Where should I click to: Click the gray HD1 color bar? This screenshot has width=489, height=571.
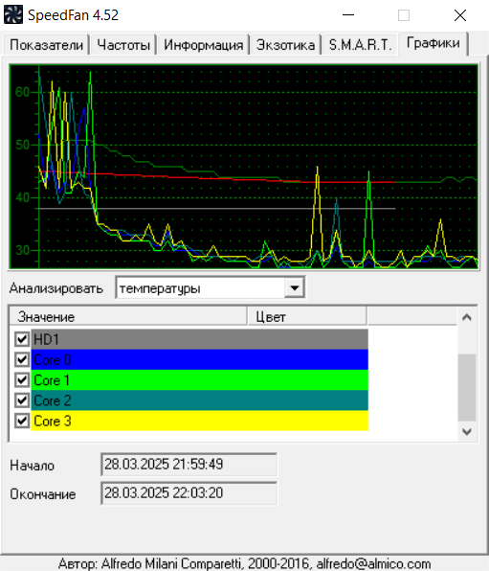pos(200,339)
